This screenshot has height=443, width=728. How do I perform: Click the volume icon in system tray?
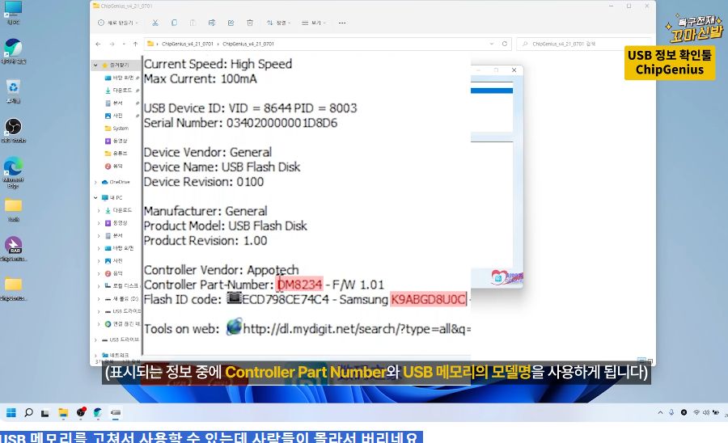[x=706, y=412]
